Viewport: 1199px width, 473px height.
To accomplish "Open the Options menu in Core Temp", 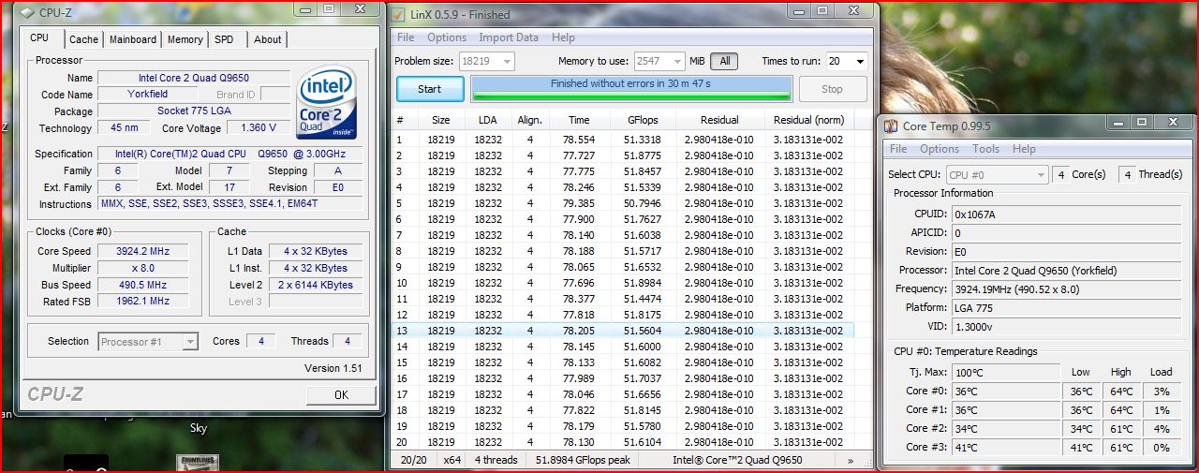I will pyautogui.click(x=940, y=149).
